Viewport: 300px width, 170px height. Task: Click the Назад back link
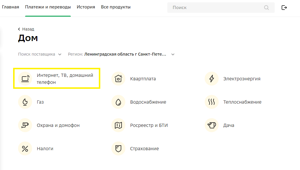26,29
